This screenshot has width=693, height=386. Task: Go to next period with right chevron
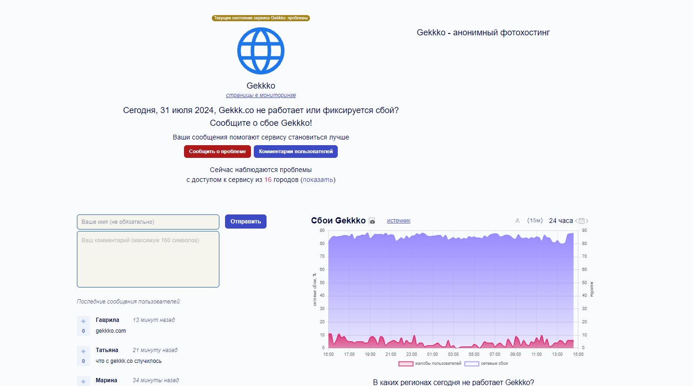coord(587,221)
